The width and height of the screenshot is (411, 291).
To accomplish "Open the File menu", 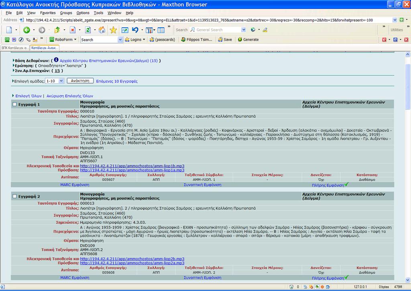I will [9, 13].
